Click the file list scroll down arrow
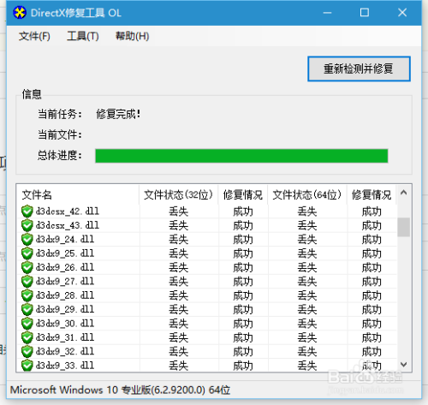 (403, 365)
